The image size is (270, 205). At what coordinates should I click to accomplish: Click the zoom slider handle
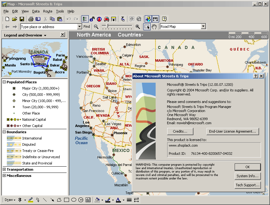[107, 26]
